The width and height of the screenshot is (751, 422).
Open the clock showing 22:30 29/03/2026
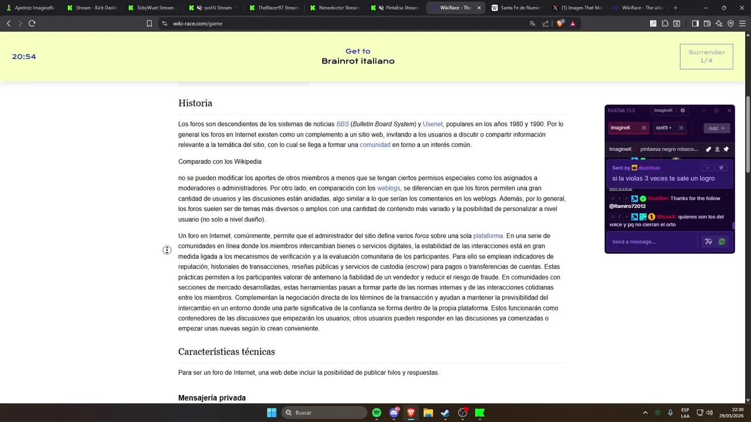point(733,413)
